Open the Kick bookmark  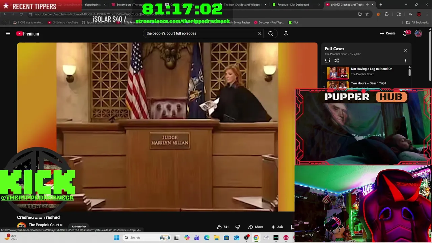[293, 22]
